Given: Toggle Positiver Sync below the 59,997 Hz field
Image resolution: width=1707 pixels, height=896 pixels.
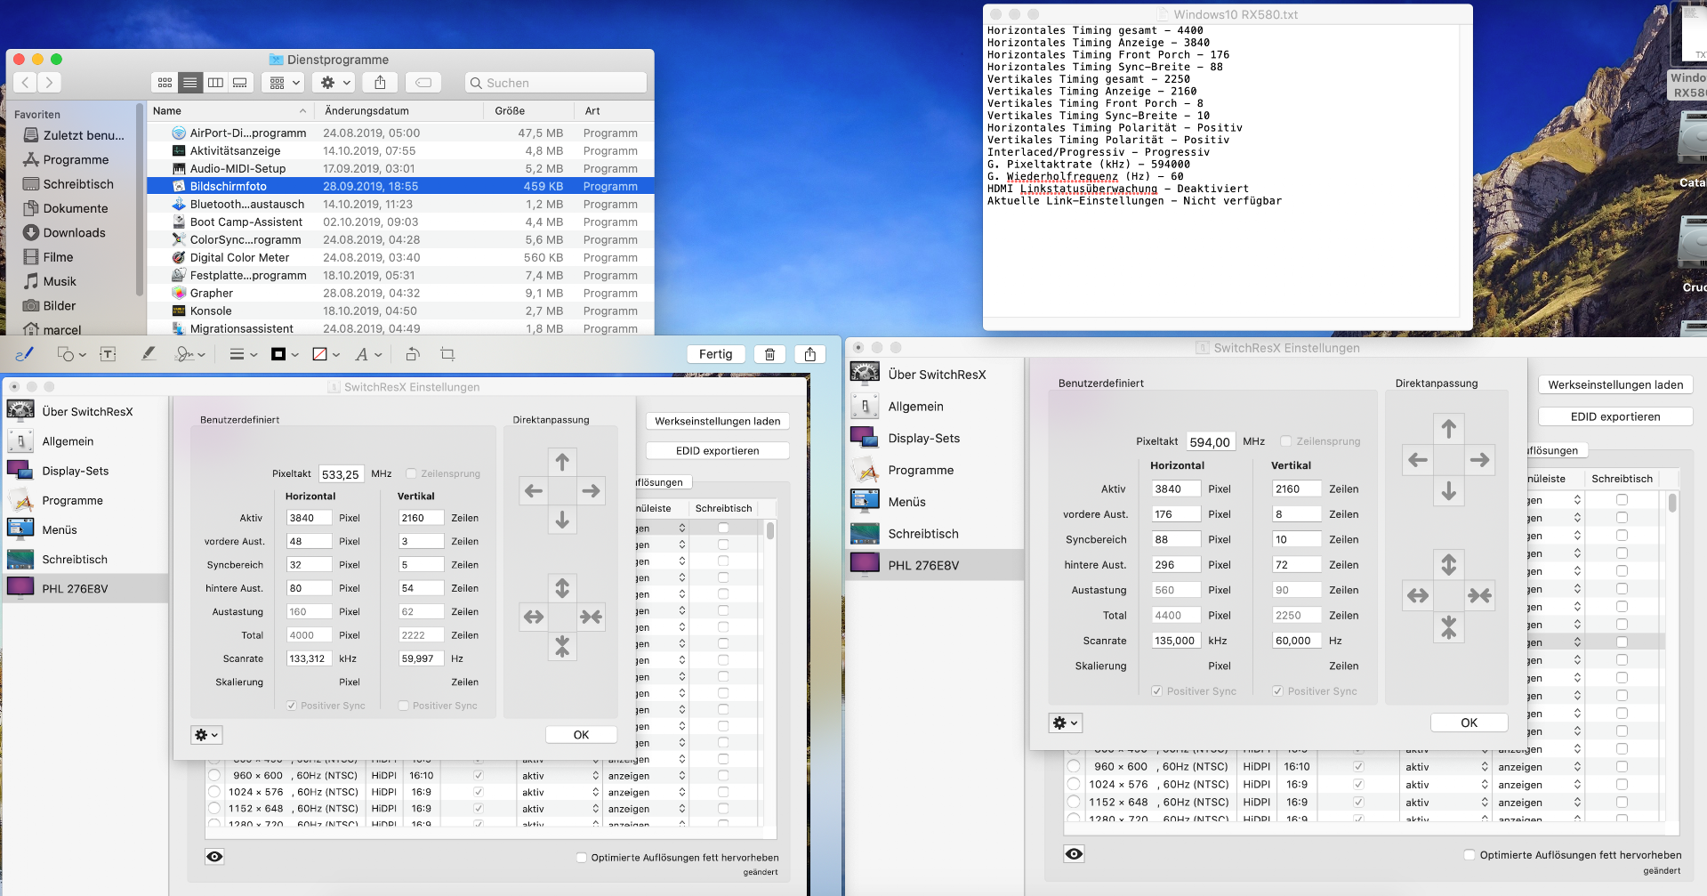Looking at the screenshot, I should (x=404, y=706).
